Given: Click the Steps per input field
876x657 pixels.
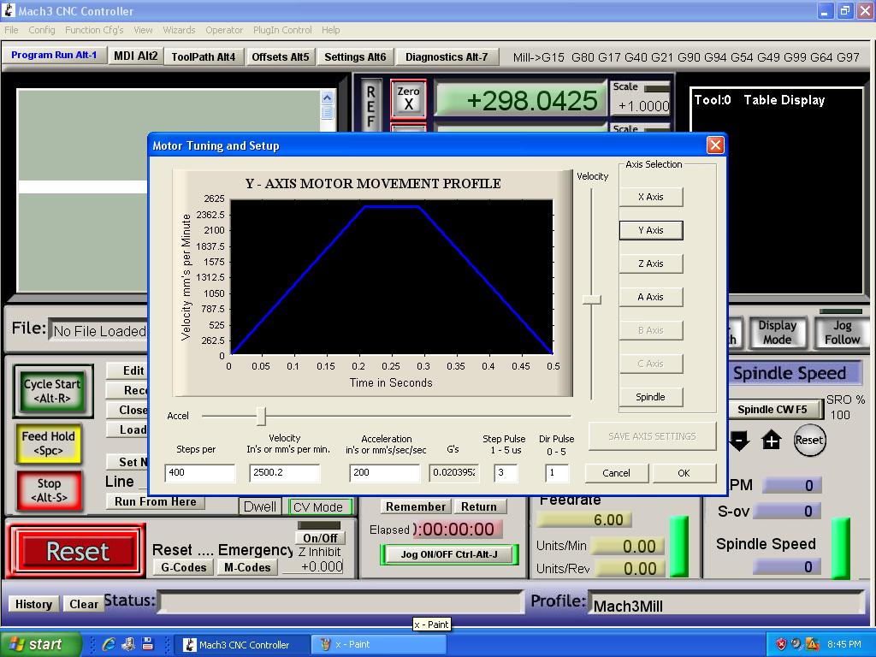Looking at the screenshot, I should click(200, 473).
